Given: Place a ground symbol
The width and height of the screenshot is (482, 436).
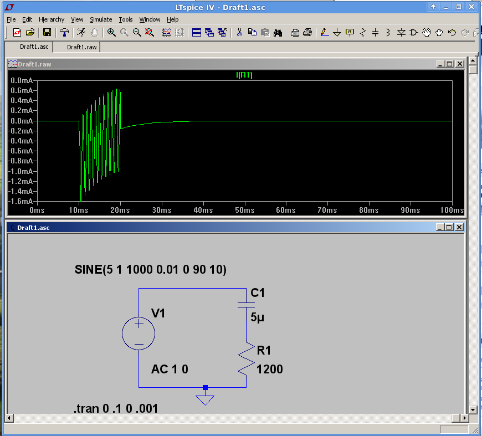Looking at the screenshot, I should tap(338, 32).
